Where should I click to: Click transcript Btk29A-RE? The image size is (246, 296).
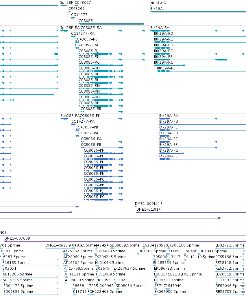pyautogui.click(x=163, y=39)
